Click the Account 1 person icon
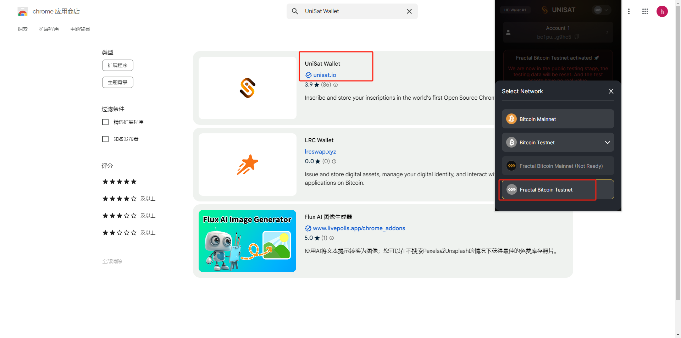The height and width of the screenshot is (338, 681). [508, 32]
